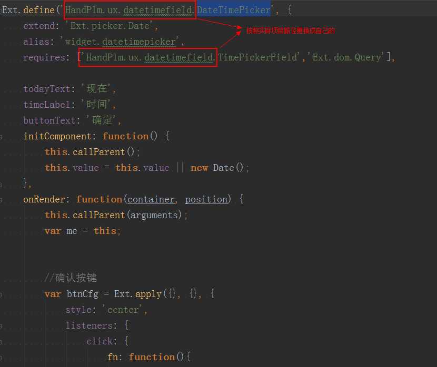Click the 'timeLabel:' property
This screenshot has height=367, width=437.
click(49, 105)
